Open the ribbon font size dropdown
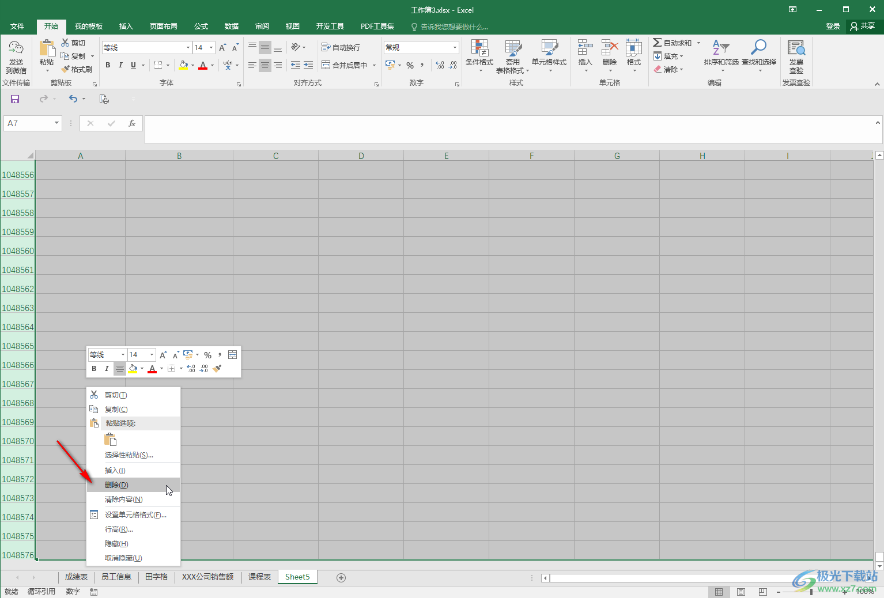884x598 pixels. pos(211,48)
